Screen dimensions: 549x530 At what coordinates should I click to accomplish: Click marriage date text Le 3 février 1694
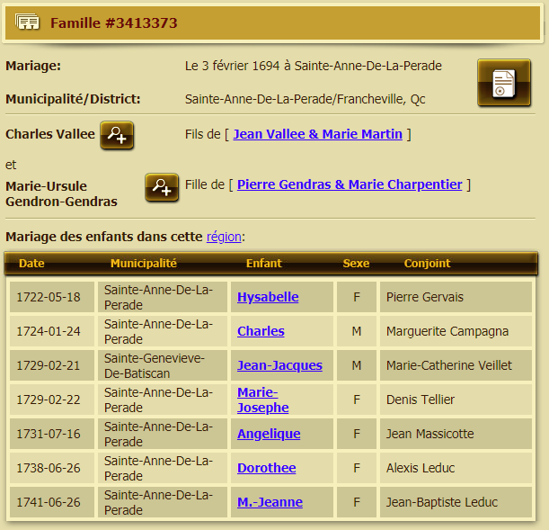(x=233, y=66)
